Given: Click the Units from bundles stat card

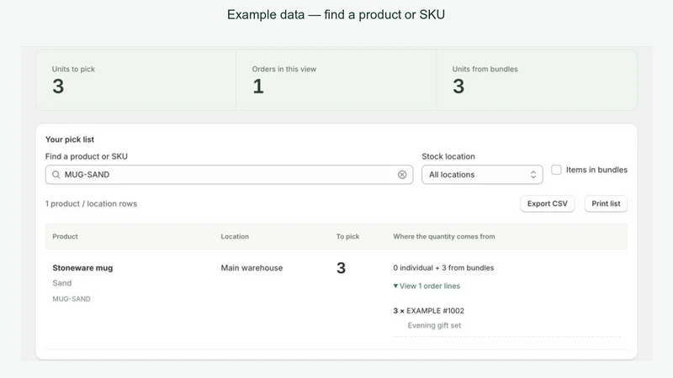Looking at the screenshot, I should point(537,80).
